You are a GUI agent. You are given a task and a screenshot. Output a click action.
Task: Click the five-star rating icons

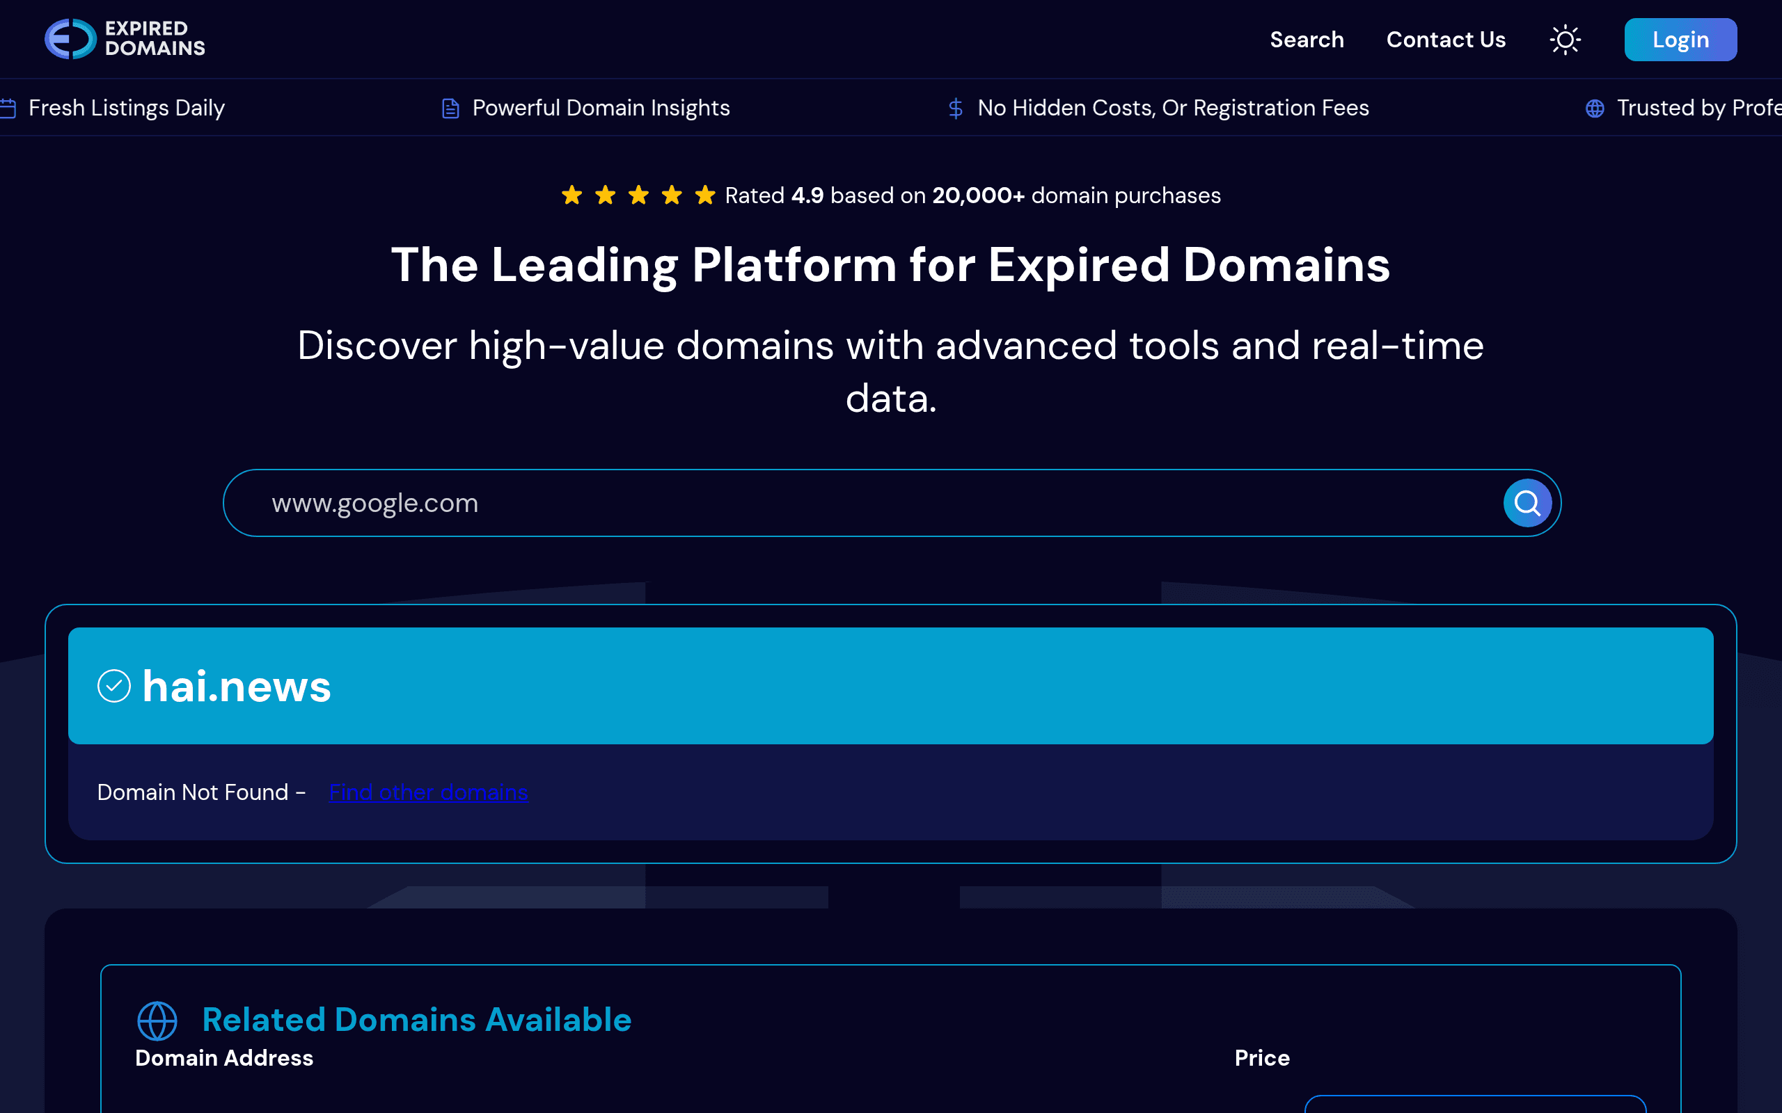coord(638,195)
